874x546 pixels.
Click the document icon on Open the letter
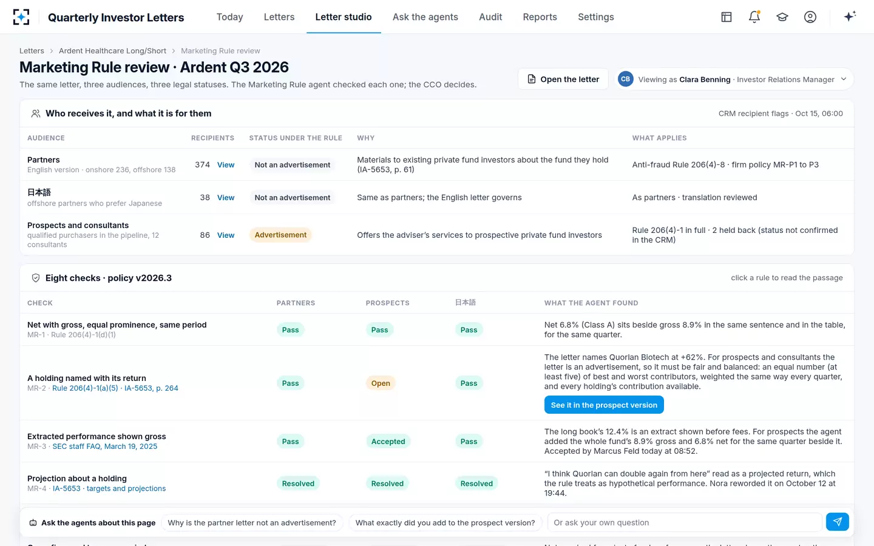532,79
